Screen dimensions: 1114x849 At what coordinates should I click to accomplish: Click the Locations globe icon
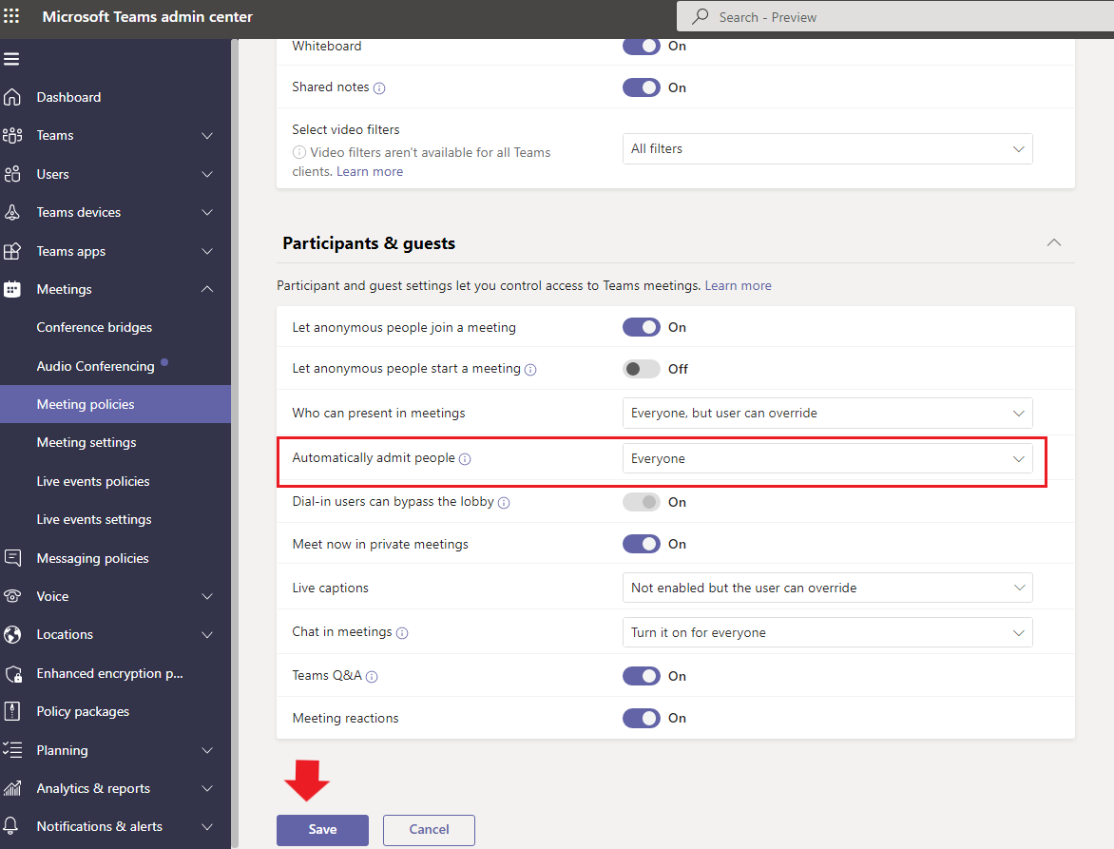tap(12, 634)
